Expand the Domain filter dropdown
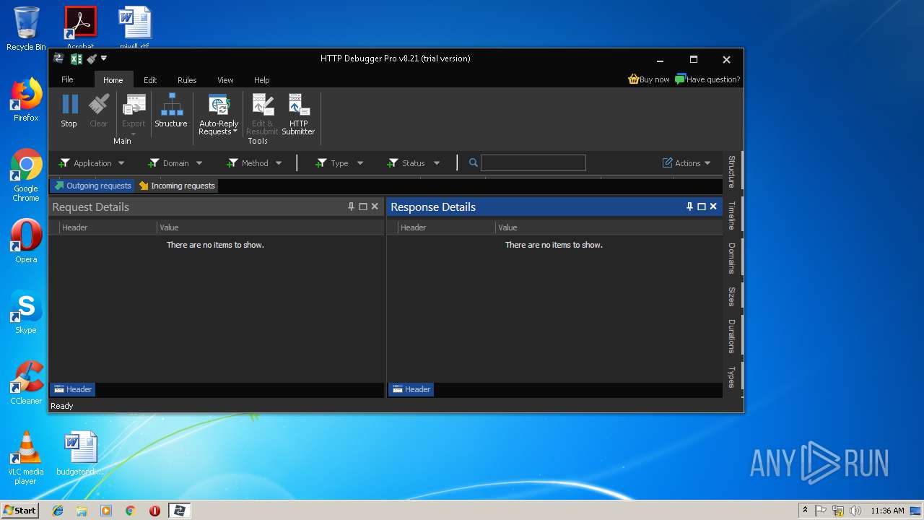Viewport: 924px width, 520px height. [199, 163]
